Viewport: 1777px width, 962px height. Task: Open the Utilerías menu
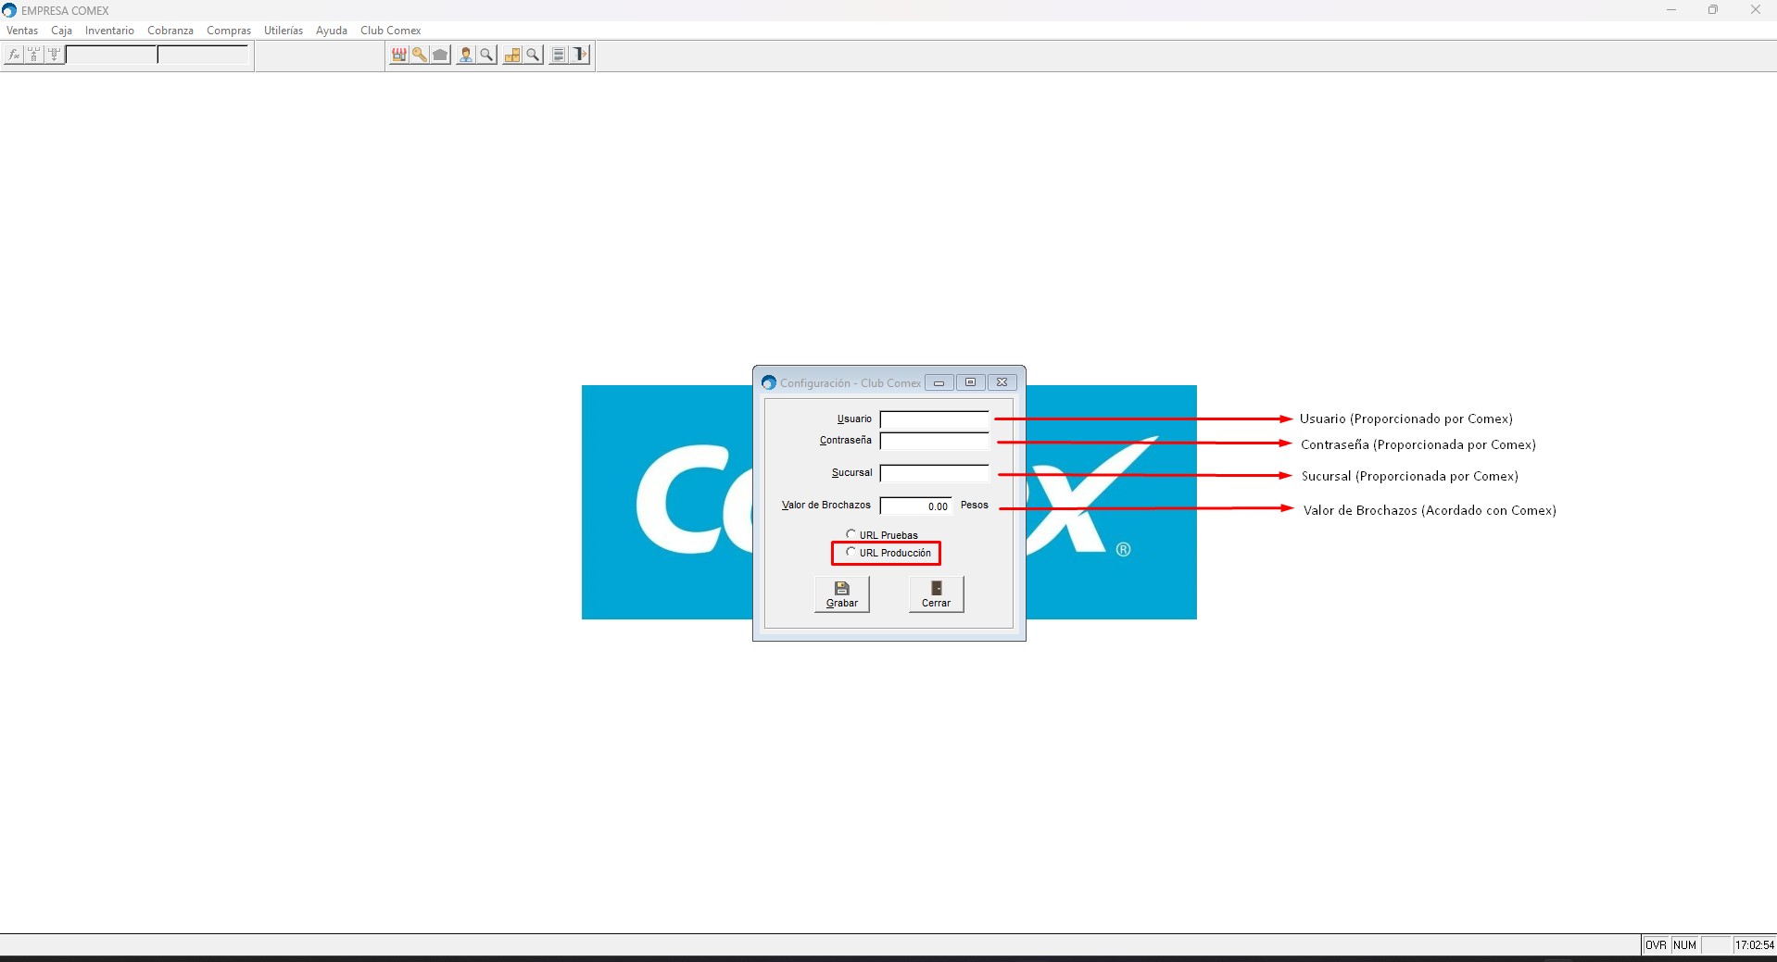click(284, 31)
